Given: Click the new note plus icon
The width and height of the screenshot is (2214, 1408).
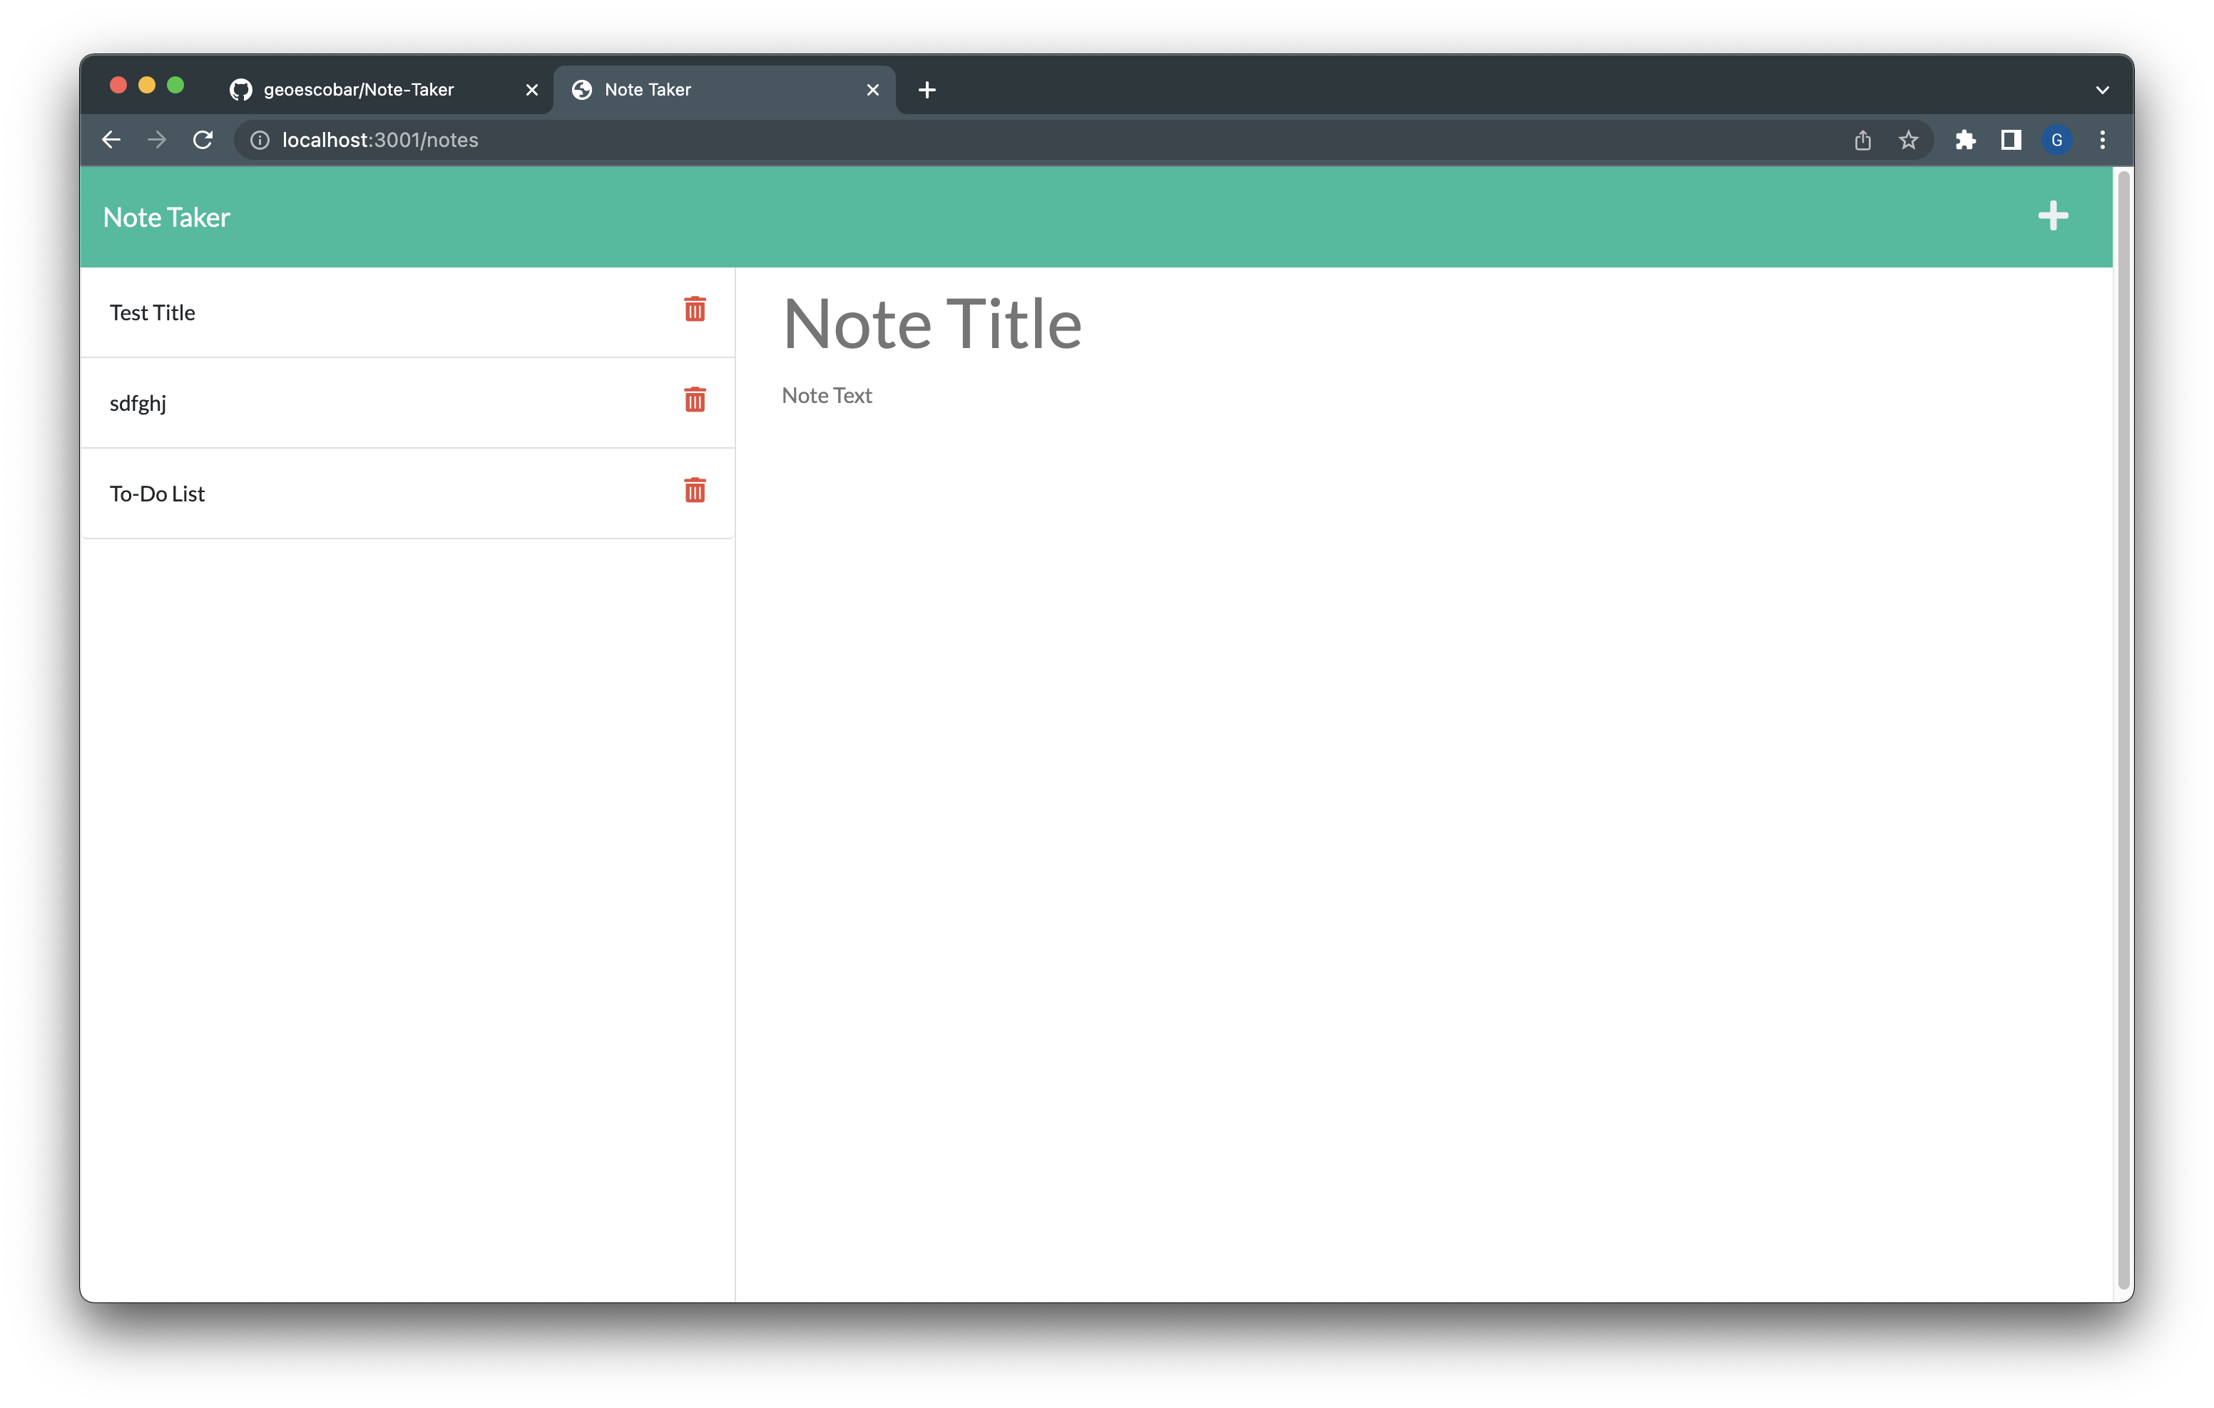Looking at the screenshot, I should click(x=2052, y=216).
